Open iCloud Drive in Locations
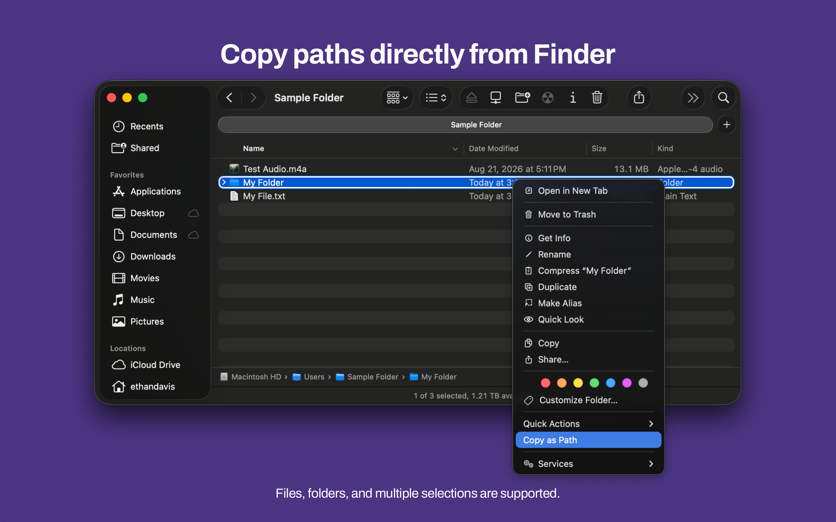Image resolution: width=836 pixels, height=522 pixels. [x=155, y=365]
